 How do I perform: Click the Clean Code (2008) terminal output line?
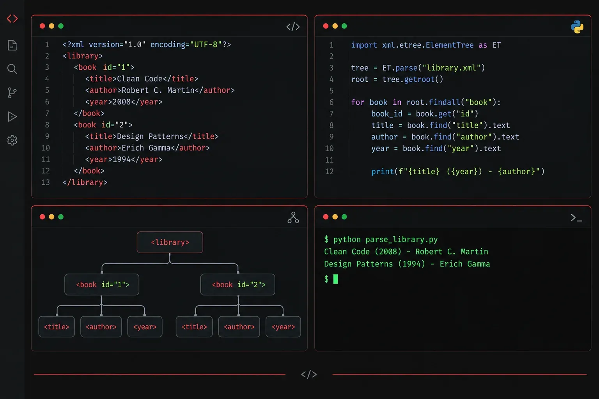[406, 252]
